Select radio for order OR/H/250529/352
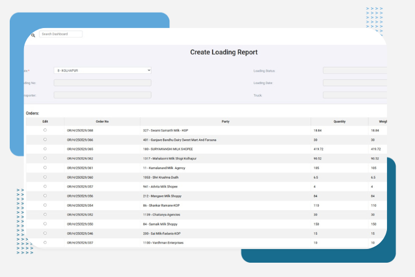 45,214
